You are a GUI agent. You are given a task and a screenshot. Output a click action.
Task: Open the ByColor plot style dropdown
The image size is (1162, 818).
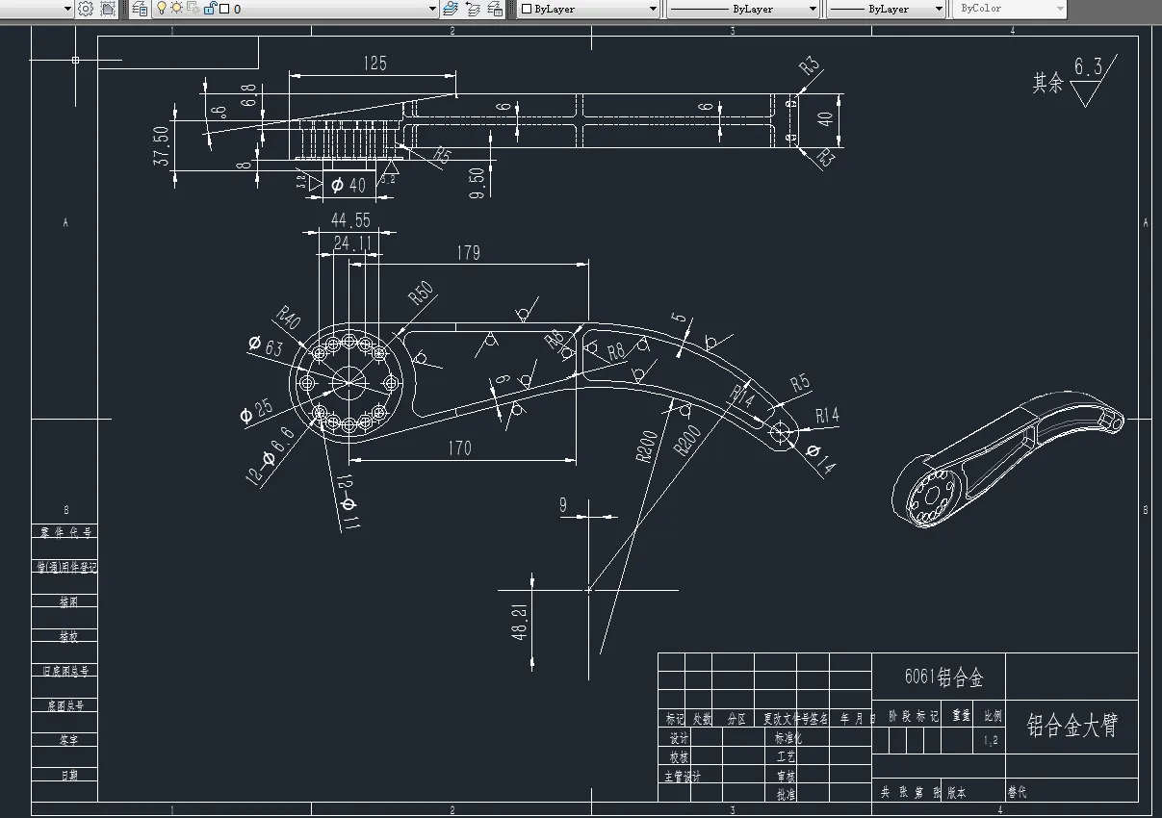tap(1060, 9)
